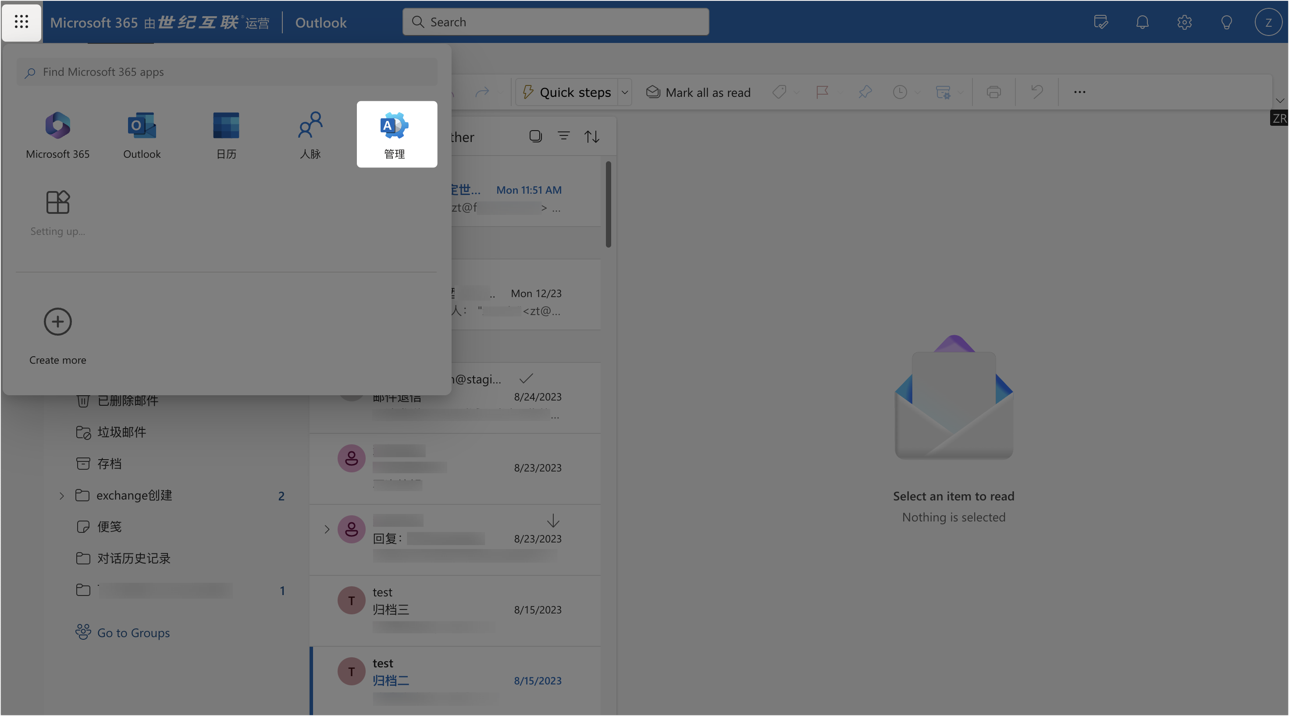Open Outlook settings gear

1184,22
